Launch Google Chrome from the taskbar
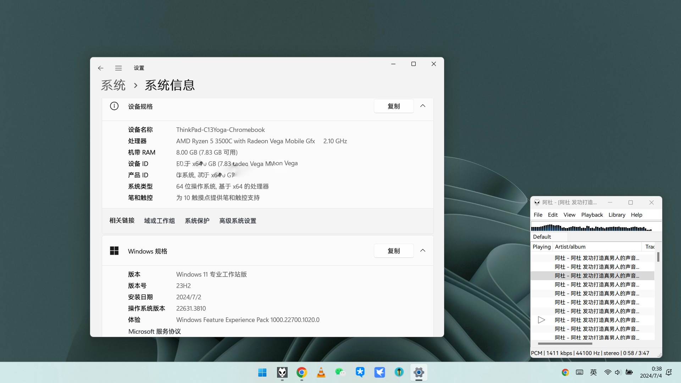Image resolution: width=681 pixels, height=383 pixels. [301, 372]
